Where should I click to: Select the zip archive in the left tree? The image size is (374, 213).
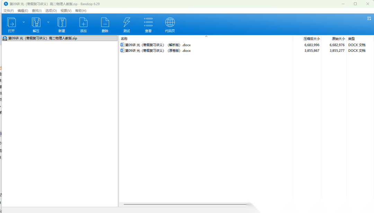click(x=42, y=38)
